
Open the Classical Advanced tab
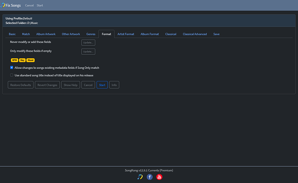[195, 34]
